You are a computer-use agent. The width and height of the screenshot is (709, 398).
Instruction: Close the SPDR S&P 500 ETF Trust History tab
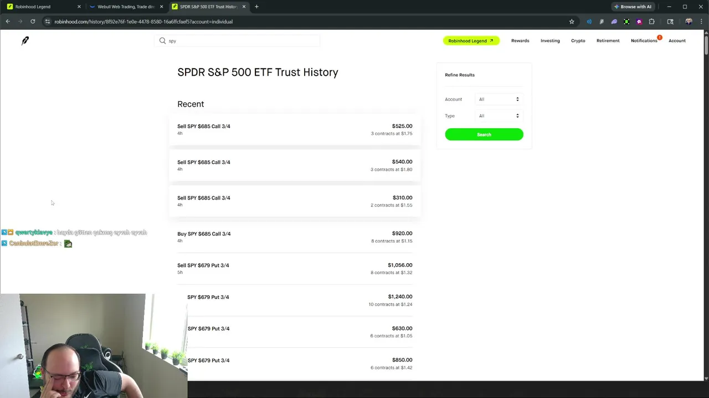244,7
